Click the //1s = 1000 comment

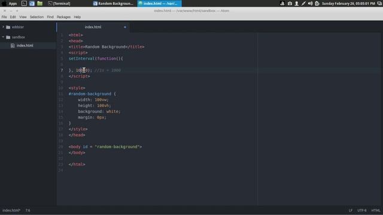pyautogui.click(x=108, y=70)
